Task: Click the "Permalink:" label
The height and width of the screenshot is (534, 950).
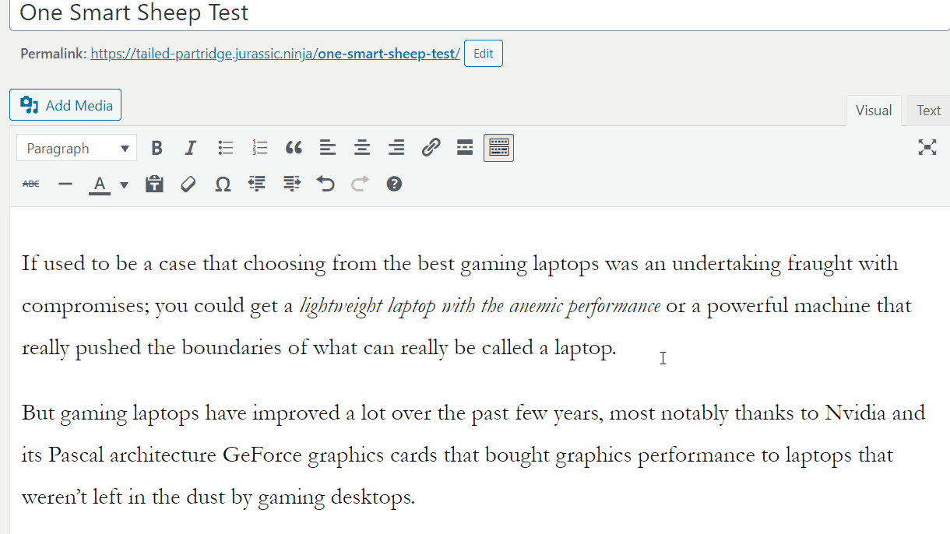Action: click(54, 54)
